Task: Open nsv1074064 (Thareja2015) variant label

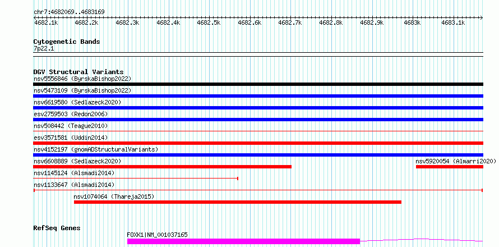Action: [x=114, y=196]
